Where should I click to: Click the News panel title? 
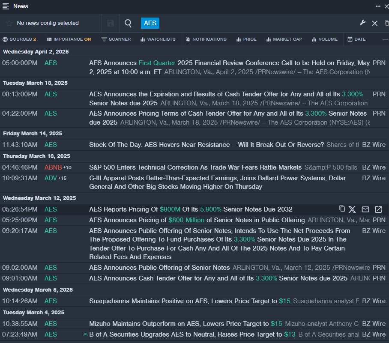pyautogui.click(x=21, y=6)
